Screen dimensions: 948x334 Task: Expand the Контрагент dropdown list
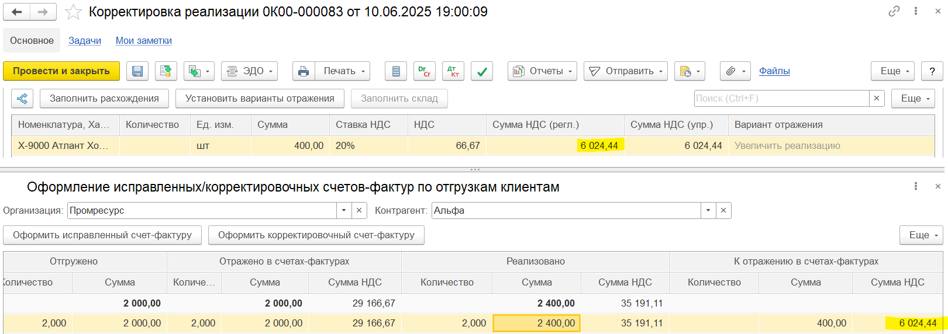[x=708, y=210]
